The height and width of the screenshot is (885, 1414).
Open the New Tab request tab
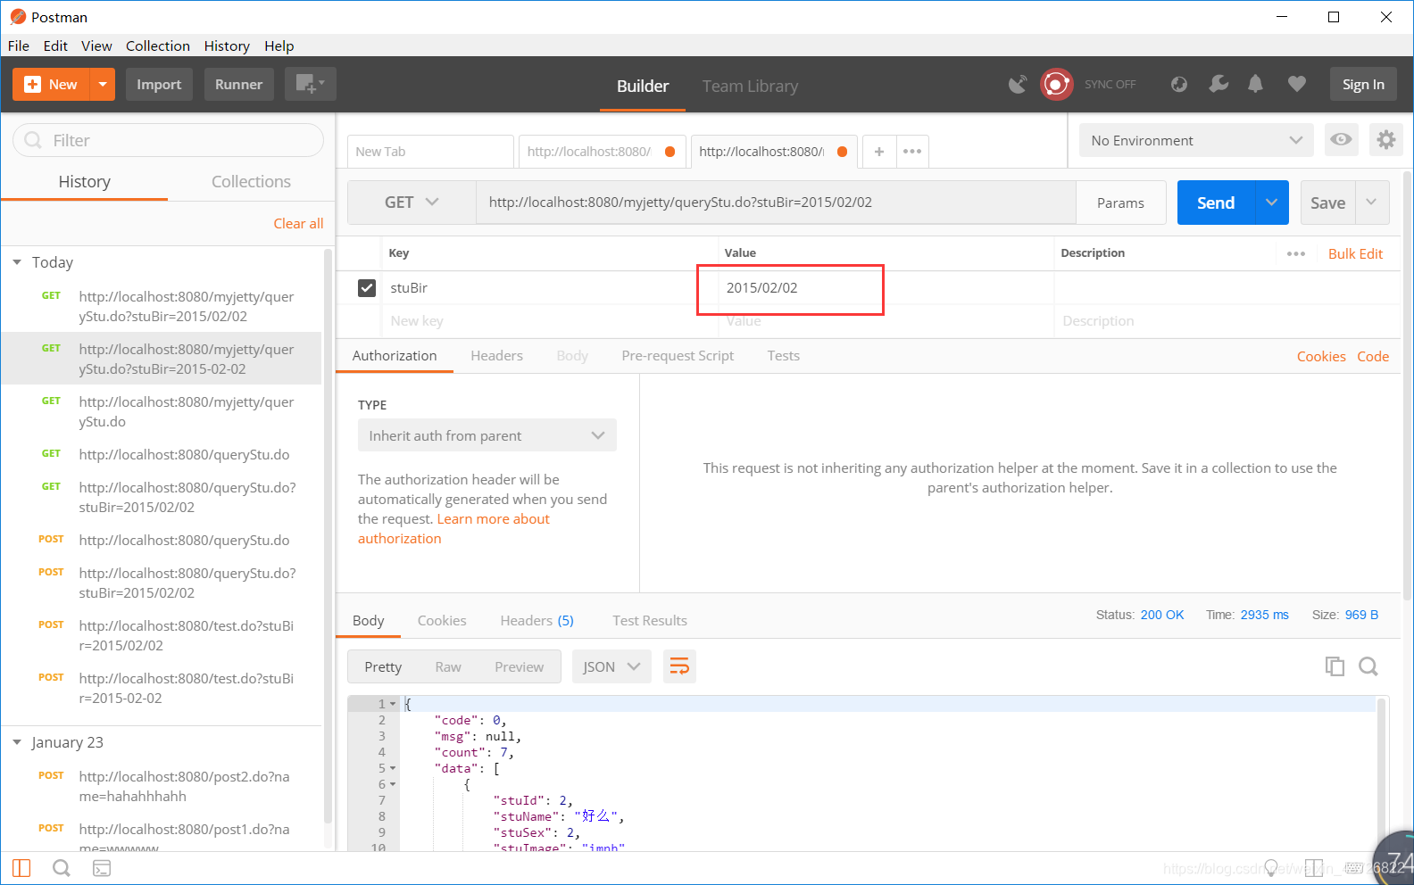click(x=430, y=152)
